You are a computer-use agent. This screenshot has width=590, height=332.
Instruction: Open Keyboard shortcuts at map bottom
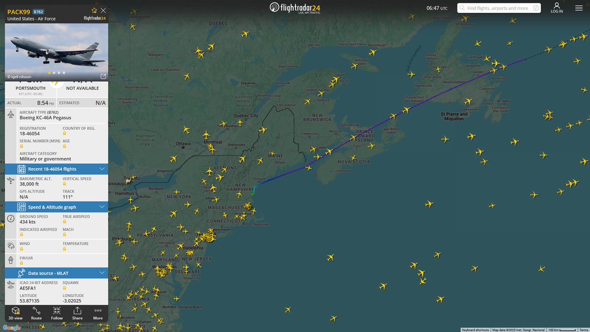point(475,330)
